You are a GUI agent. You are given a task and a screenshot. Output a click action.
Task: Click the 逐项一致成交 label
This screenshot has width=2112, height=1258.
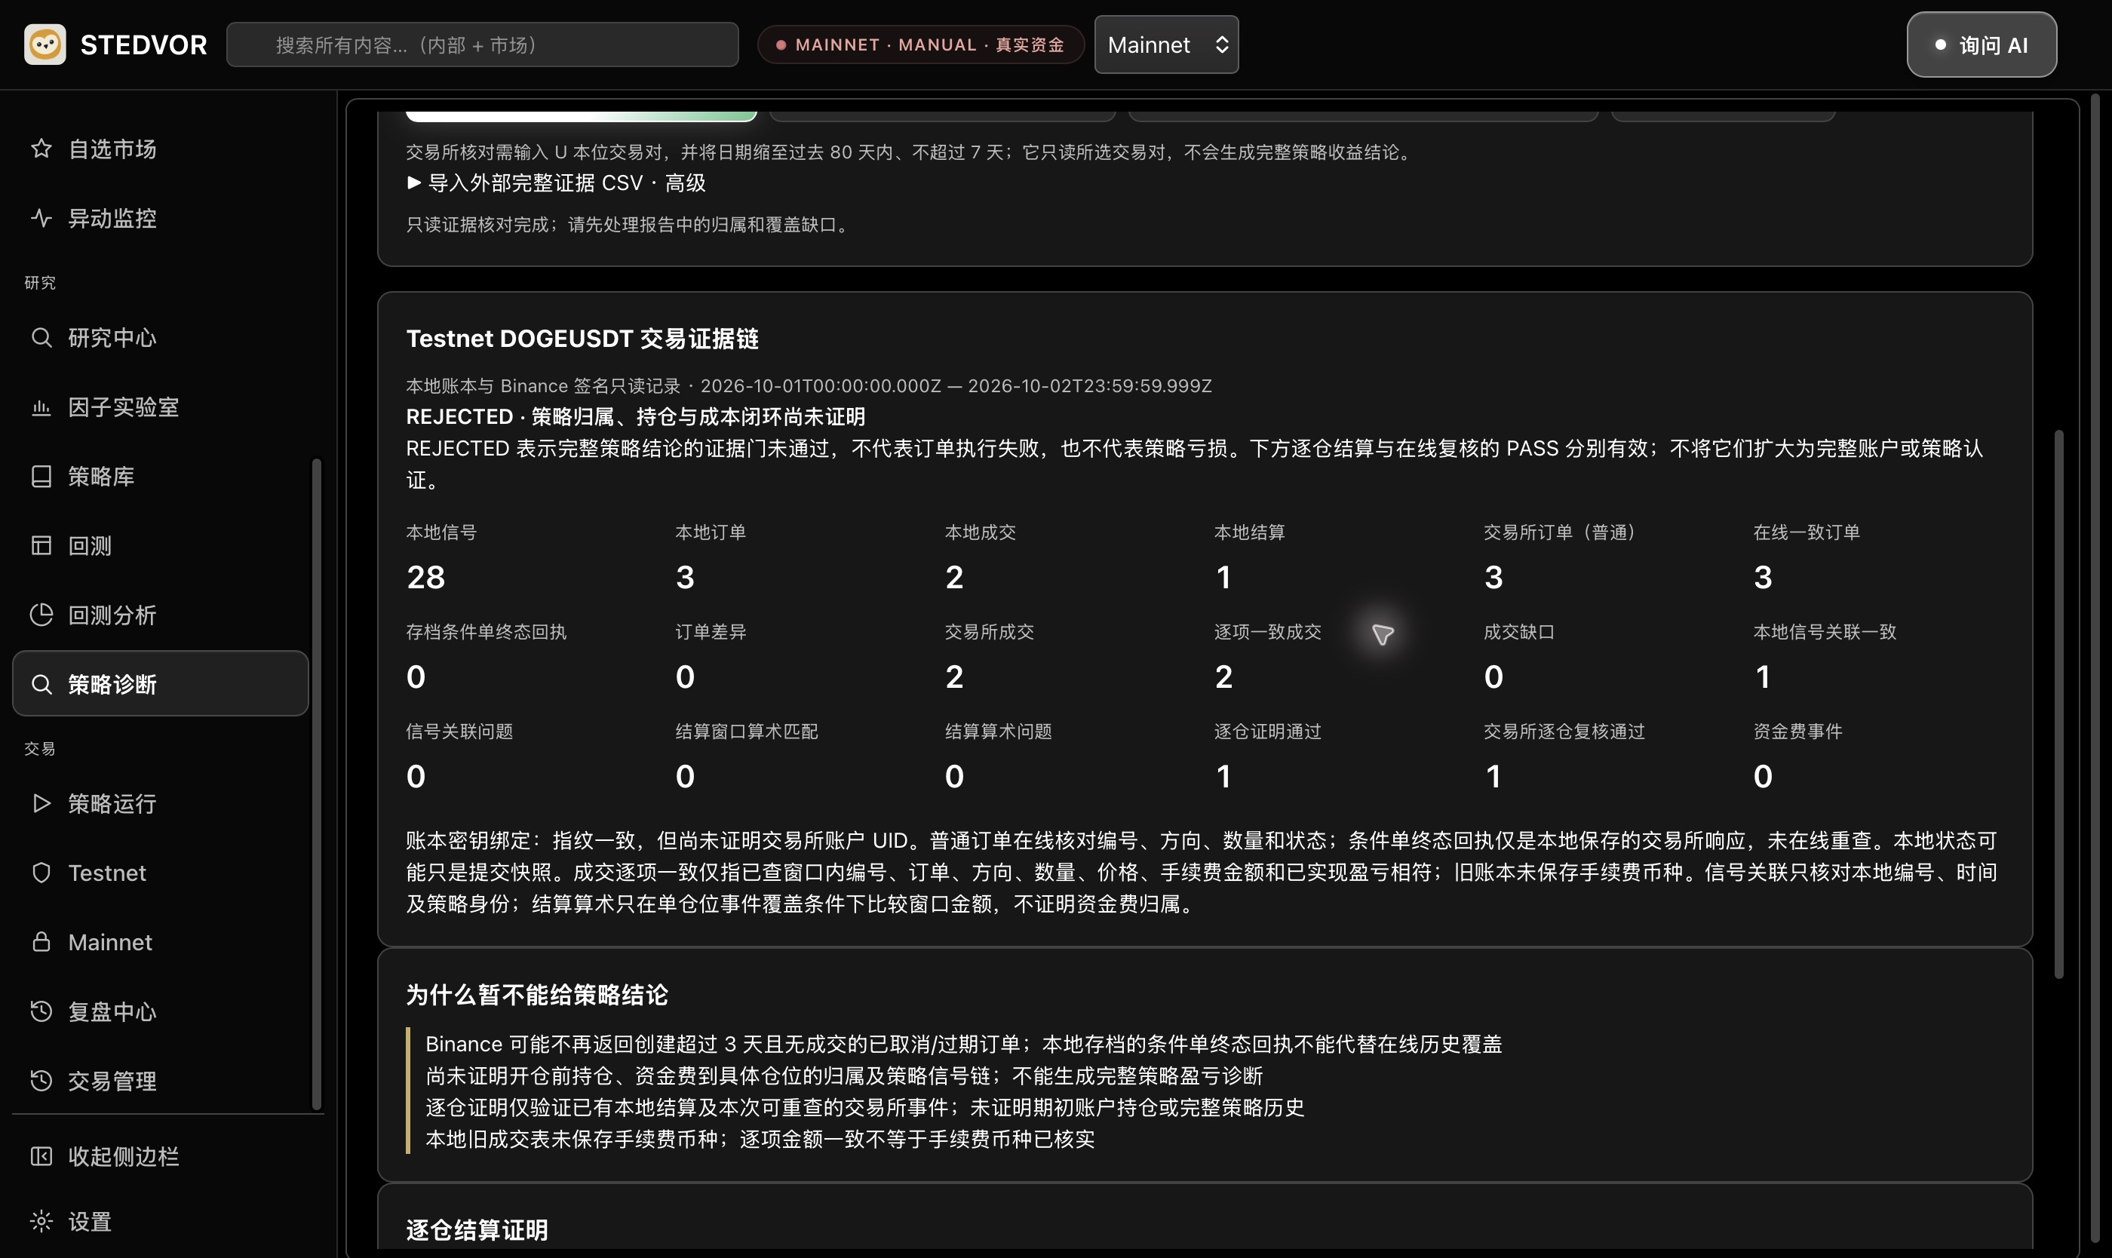[x=1266, y=631]
